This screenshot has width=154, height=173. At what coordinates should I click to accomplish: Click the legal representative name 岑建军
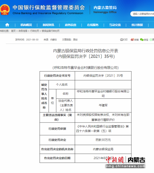pyautogui.click(x=103, y=105)
